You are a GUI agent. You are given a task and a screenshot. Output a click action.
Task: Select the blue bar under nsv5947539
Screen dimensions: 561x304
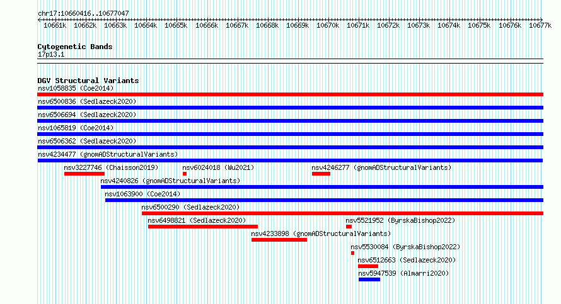[x=369, y=279]
